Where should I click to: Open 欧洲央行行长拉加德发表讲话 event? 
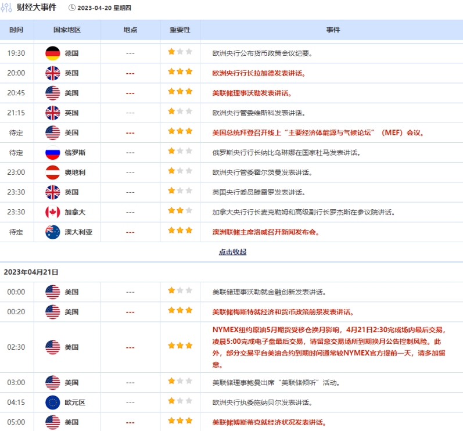(x=259, y=73)
